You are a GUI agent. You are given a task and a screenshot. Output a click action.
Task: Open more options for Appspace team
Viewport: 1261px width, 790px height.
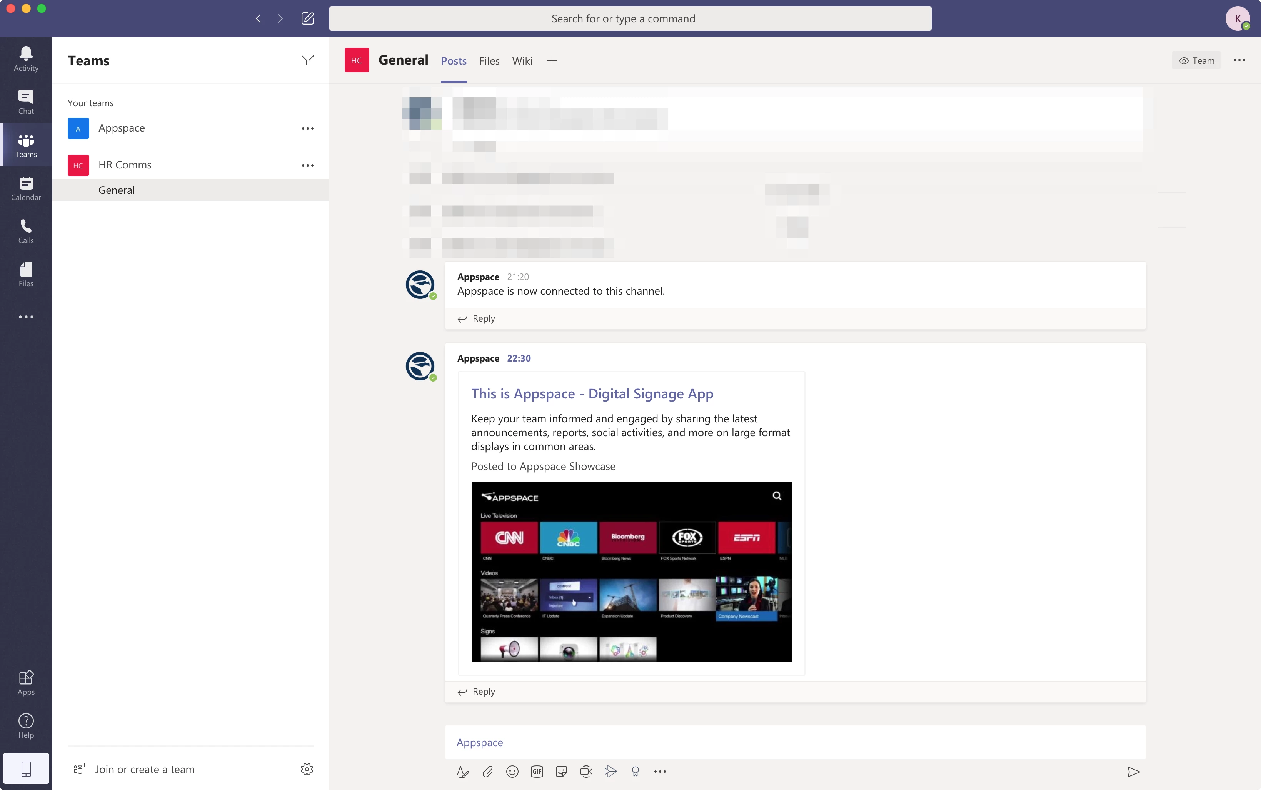(x=307, y=128)
